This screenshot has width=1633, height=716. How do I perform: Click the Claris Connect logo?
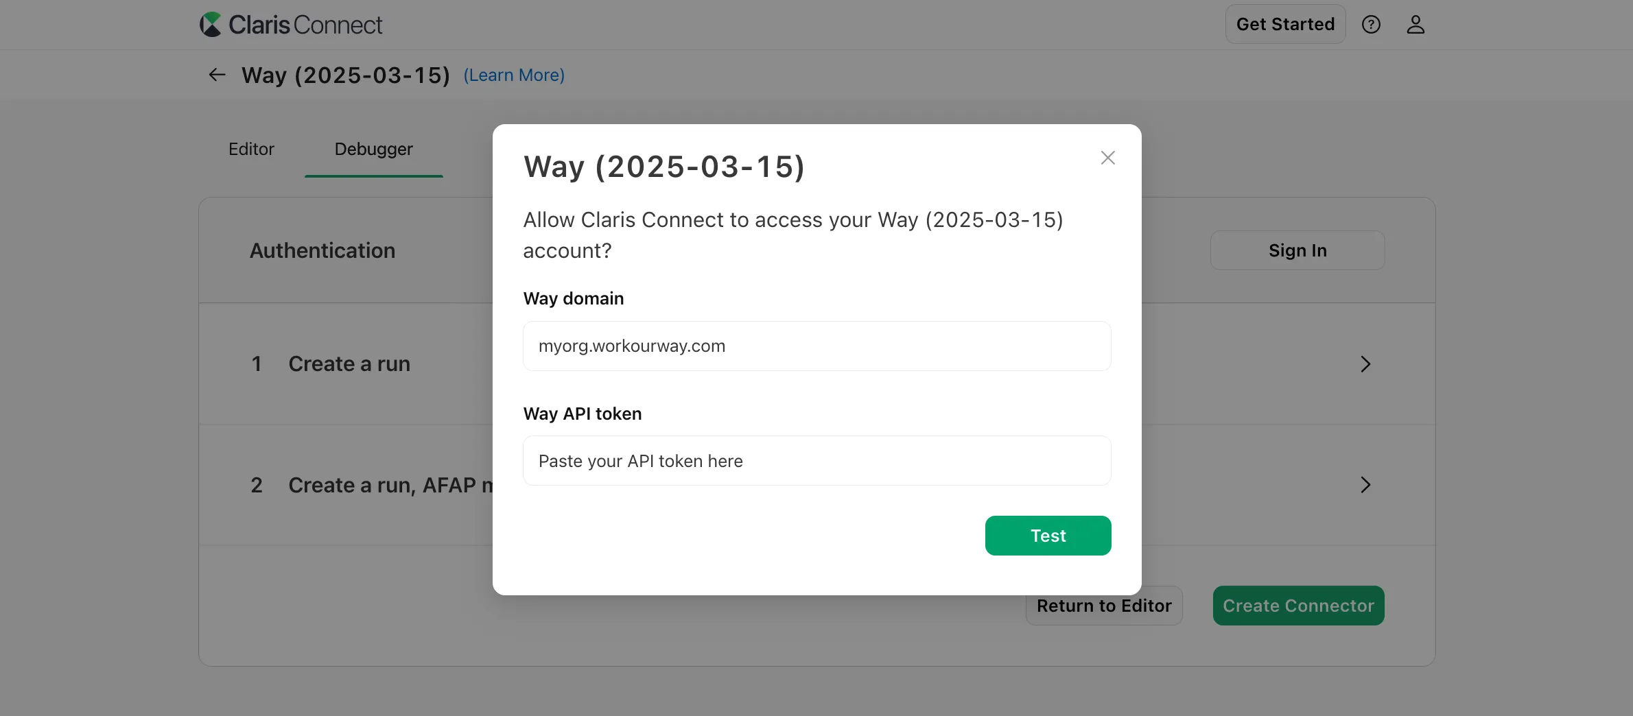coord(291,24)
